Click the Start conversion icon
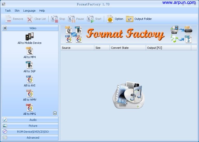Viewport: 199px width, 142px height. point(90,19)
